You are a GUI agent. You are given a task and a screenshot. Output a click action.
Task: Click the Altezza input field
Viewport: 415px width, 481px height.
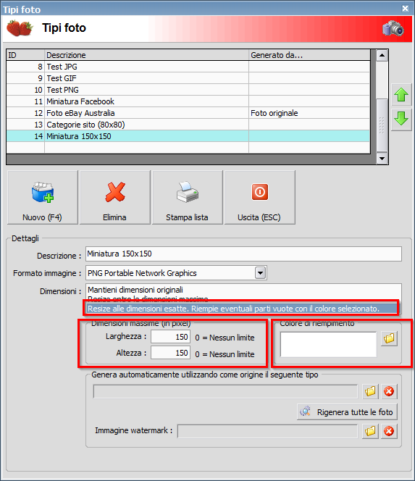170,353
